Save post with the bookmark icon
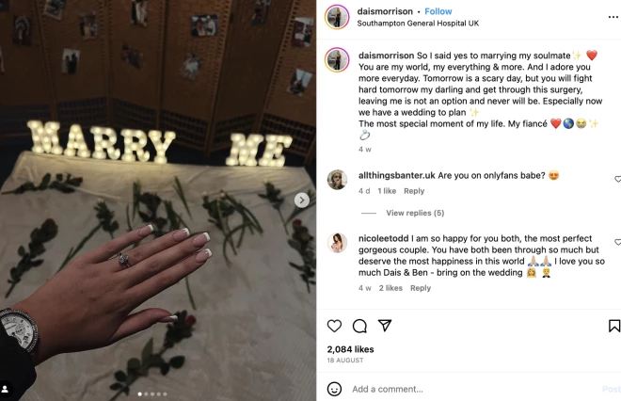621x401 pixels. (x=614, y=326)
